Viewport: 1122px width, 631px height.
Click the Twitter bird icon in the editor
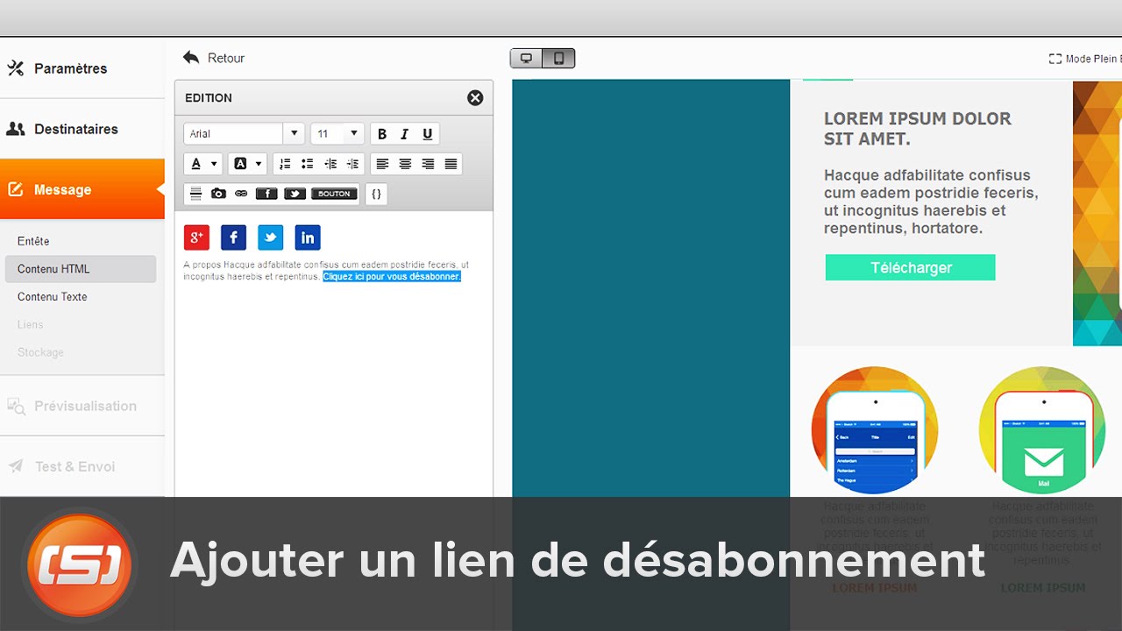pos(270,238)
